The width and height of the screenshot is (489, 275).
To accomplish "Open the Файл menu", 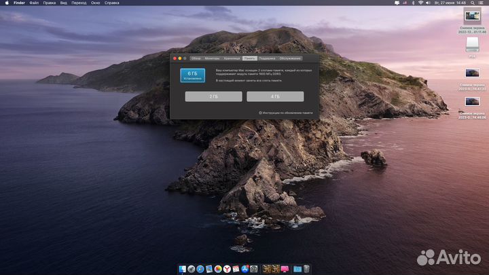I will tap(34, 3).
